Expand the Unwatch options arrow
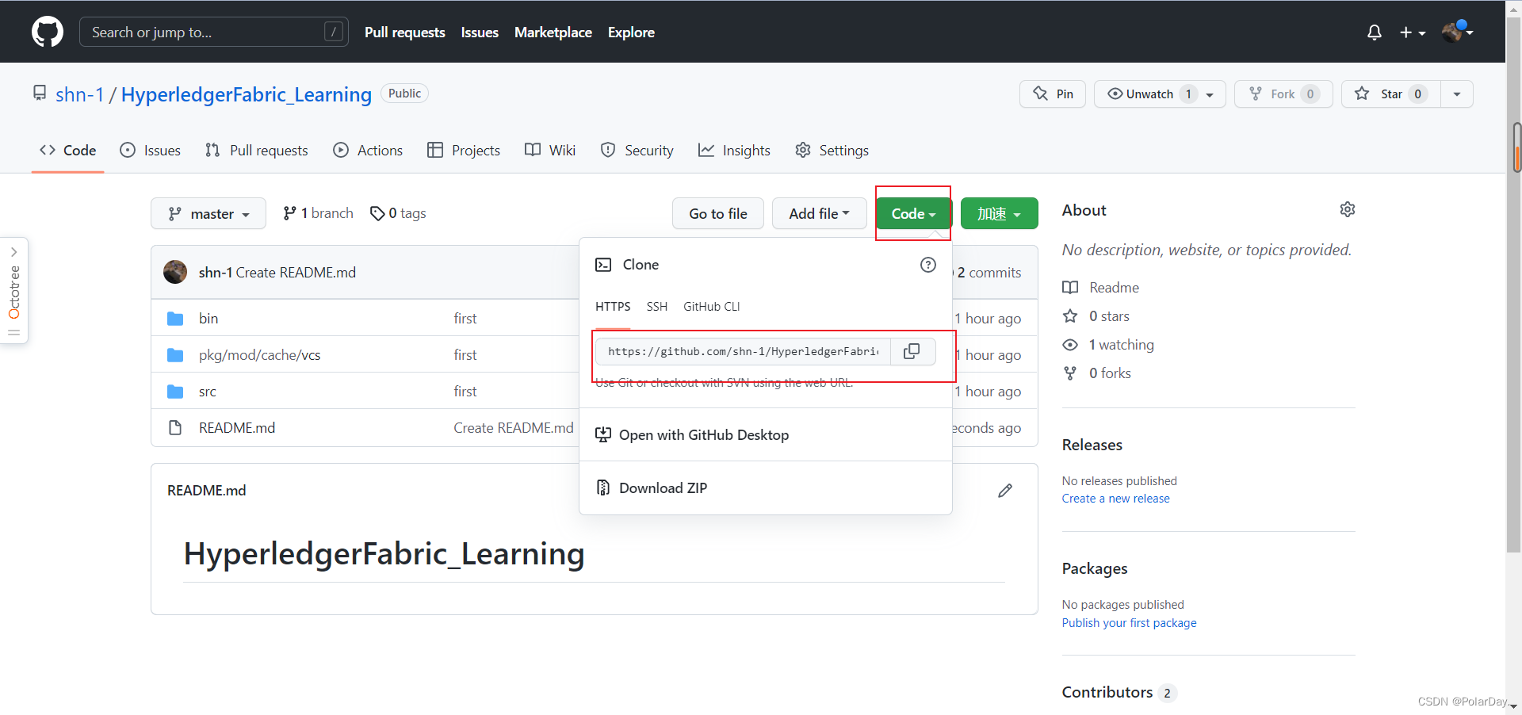The image size is (1522, 715). (1210, 94)
